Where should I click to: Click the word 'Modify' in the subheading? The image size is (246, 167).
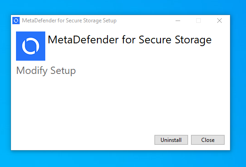(32, 71)
